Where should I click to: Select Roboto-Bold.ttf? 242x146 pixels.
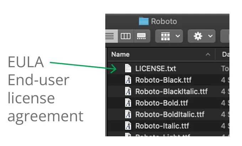162,103
